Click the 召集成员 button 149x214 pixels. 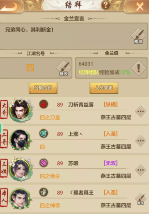click(x=43, y=88)
